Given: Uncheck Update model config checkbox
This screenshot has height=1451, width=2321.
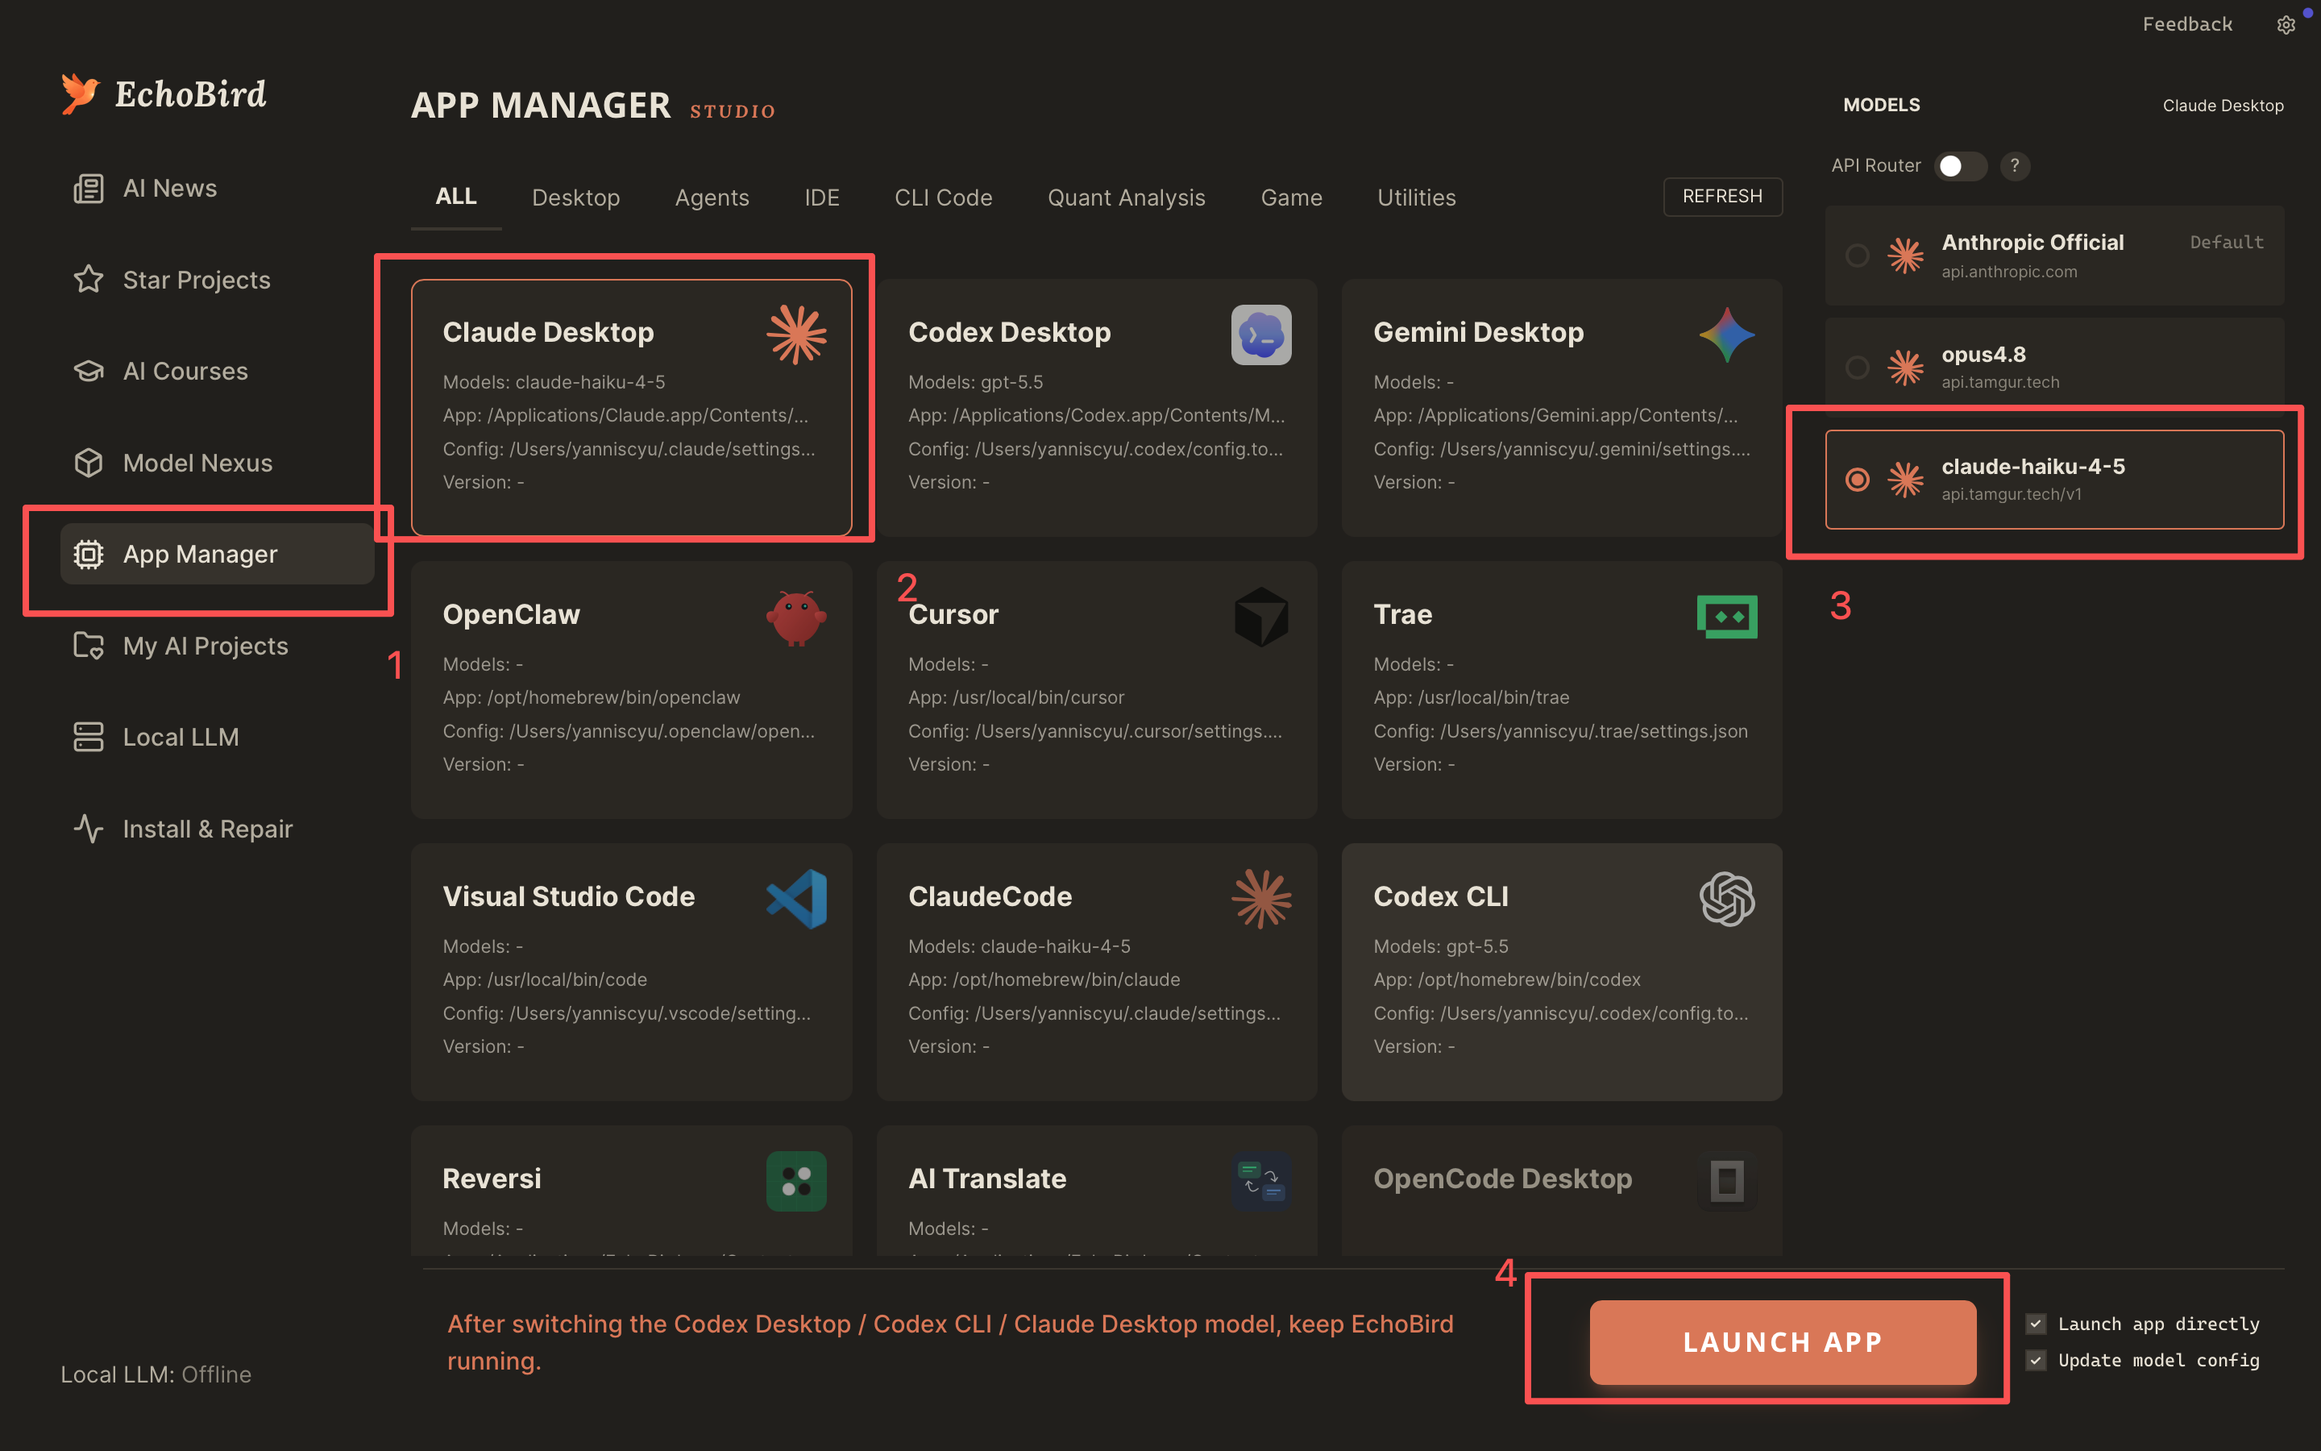Looking at the screenshot, I should tap(2037, 1361).
